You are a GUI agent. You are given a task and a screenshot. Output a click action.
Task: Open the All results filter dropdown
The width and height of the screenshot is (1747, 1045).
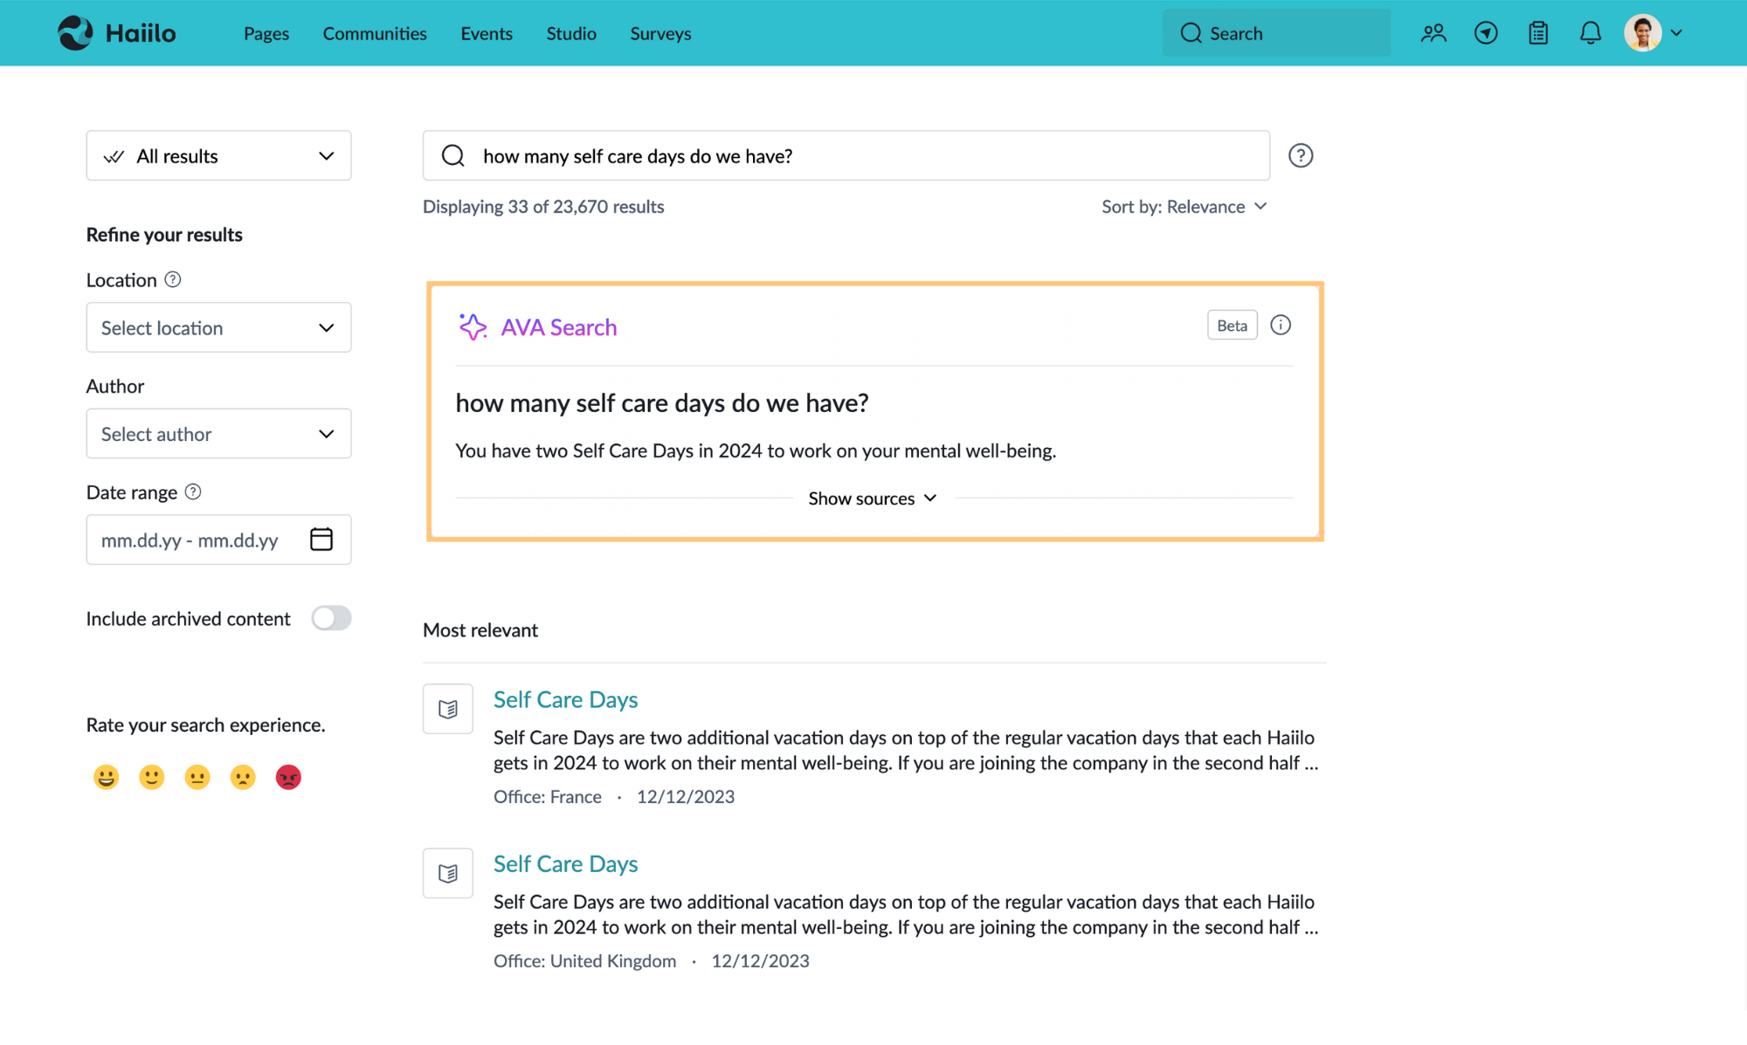[x=218, y=155]
